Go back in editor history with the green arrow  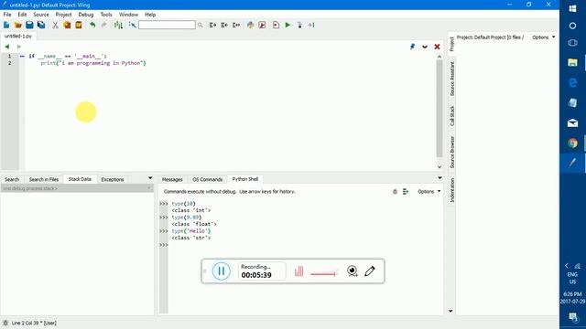tap(6, 47)
